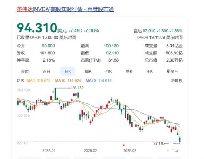Click the 成交额 value 505.99亿
204x159 pixels.
pos(174,53)
